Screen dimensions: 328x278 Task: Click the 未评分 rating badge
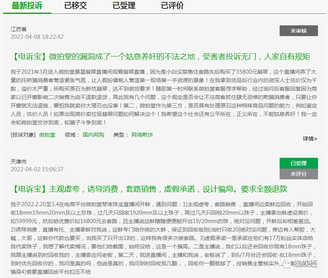(298, 174)
